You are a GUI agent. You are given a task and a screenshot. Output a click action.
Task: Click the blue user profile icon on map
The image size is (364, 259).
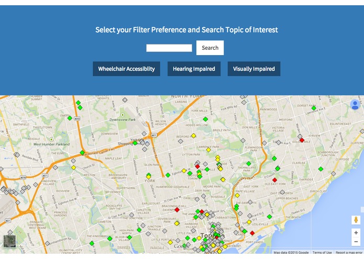(355, 104)
